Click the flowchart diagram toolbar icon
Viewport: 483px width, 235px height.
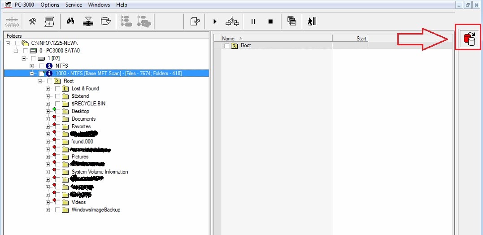232,21
